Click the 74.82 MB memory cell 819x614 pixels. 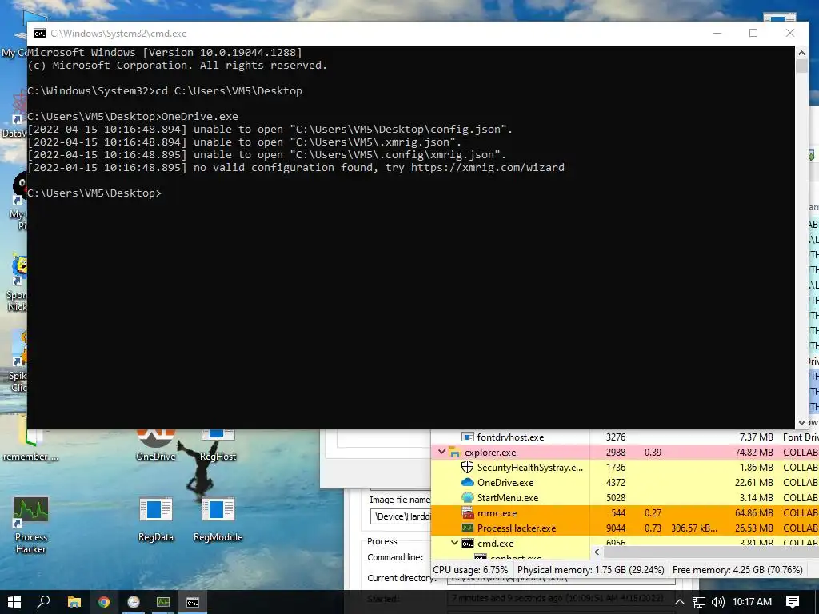point(753,453)
